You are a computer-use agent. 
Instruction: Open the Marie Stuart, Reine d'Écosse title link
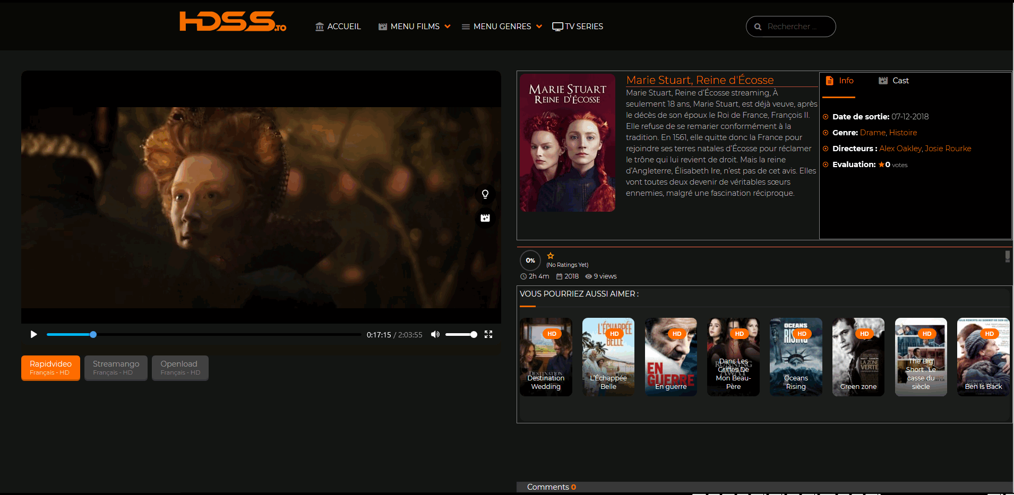(x=700, y=80)
